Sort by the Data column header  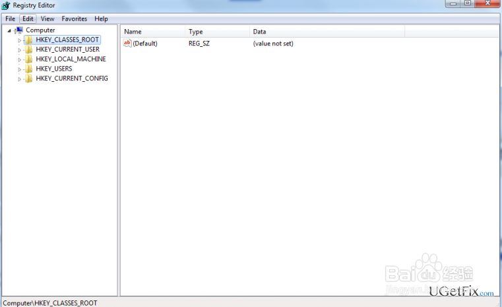pyautogui.click(x=327, y=32)
